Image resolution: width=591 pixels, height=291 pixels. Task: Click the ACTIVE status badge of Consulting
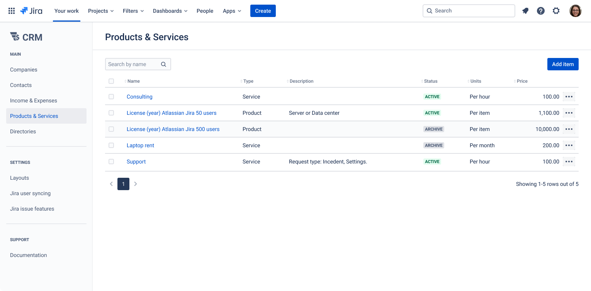coord(432,97)
